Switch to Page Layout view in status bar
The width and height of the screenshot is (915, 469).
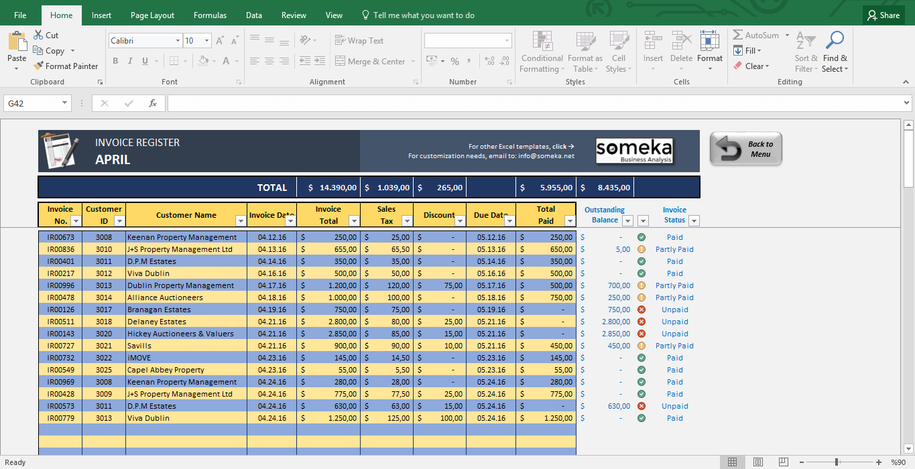pos(757,462)
